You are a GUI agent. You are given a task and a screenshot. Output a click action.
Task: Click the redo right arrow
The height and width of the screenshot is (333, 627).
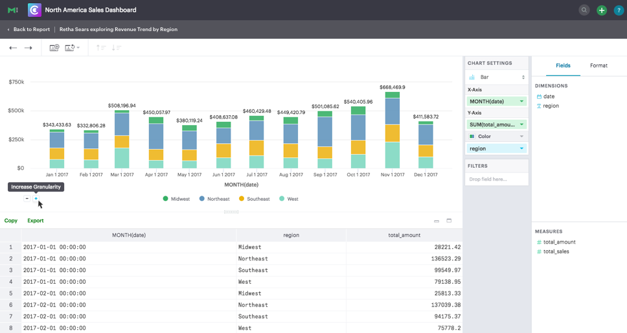tap(28, 48)
